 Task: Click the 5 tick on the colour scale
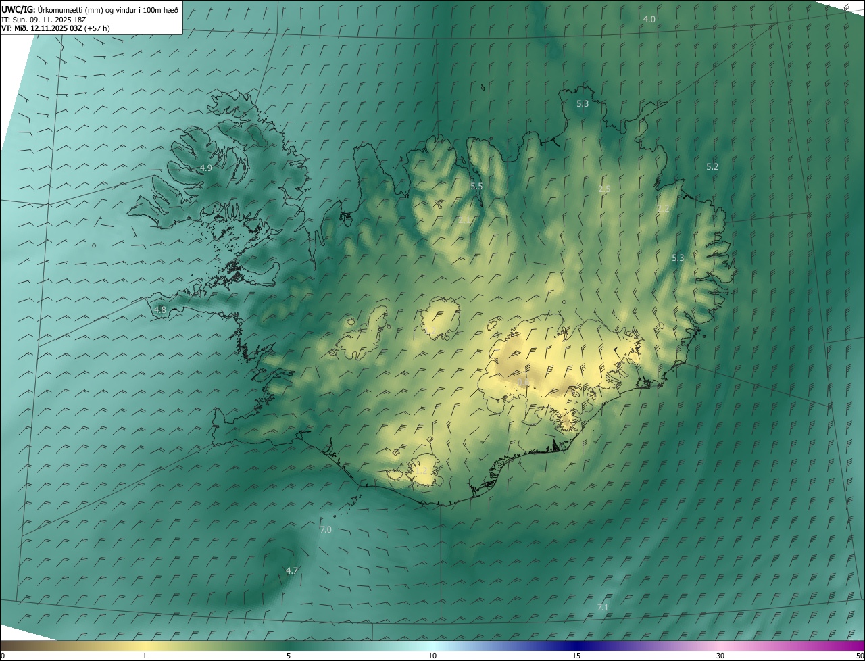[x=289, y=656]
